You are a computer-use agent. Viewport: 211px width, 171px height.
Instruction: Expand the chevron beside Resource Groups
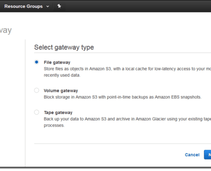point(48,6)
